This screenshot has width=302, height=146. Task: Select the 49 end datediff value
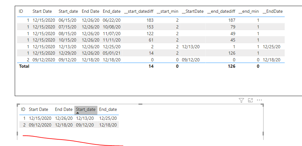coord(233,34)
